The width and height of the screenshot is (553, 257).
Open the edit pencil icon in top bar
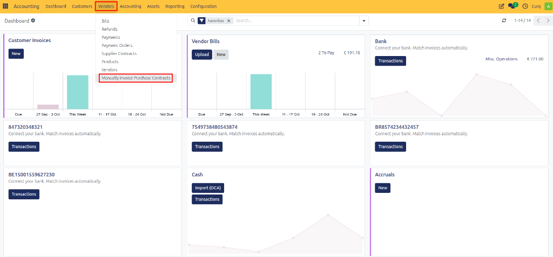pyautogui.click(x=502, y=6)
